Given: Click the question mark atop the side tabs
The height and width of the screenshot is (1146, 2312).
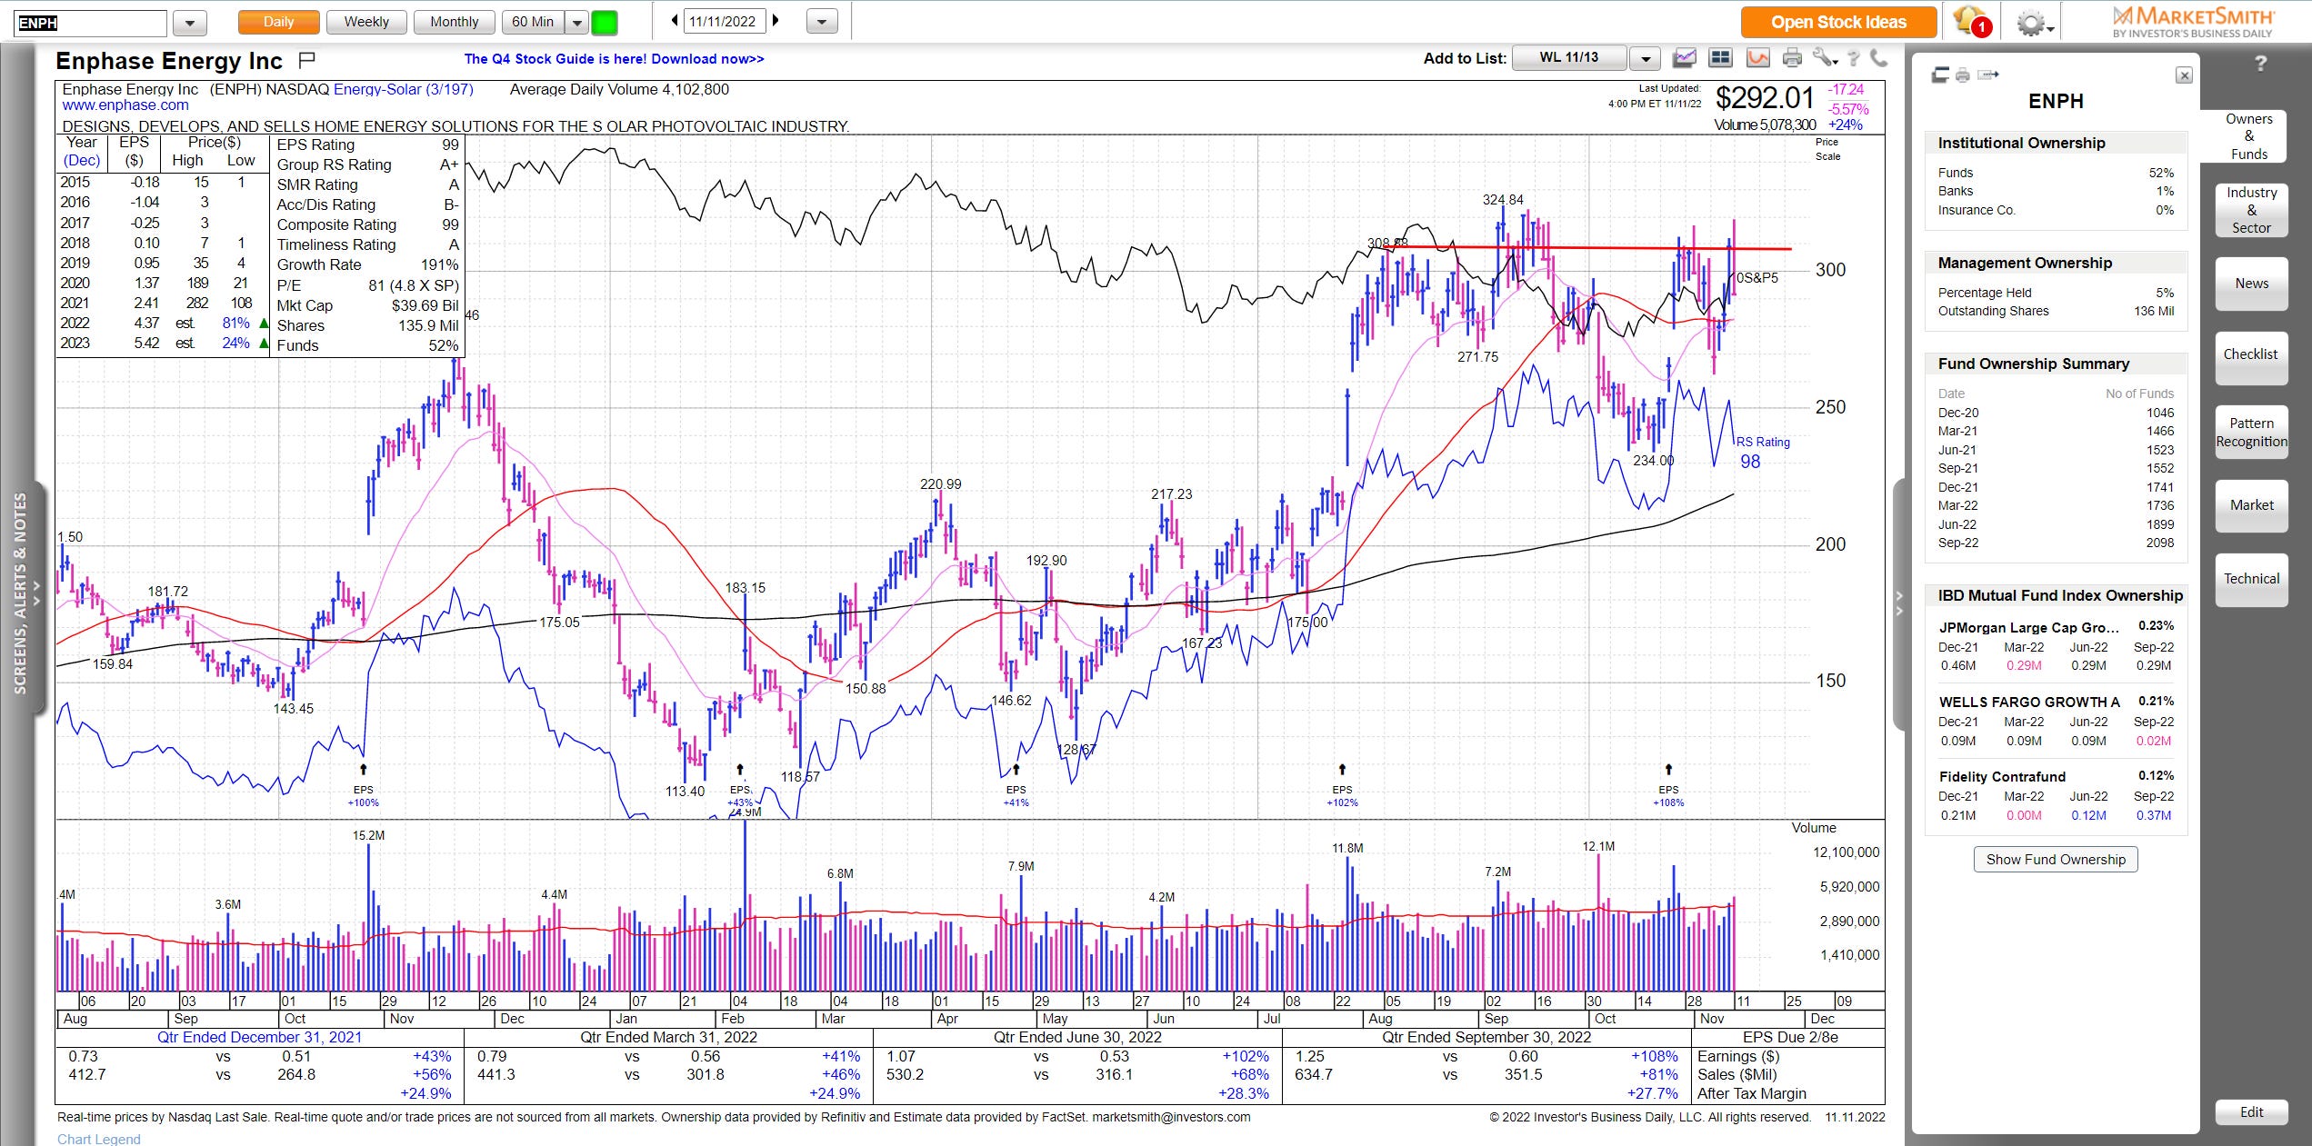Looking at the screenshot, I should 2260,64.
